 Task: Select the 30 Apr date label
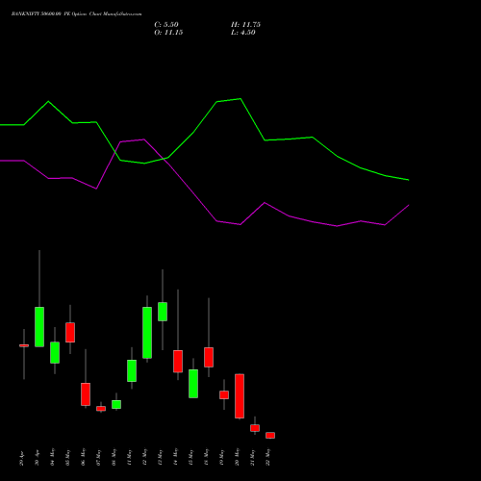pos(37,457)
